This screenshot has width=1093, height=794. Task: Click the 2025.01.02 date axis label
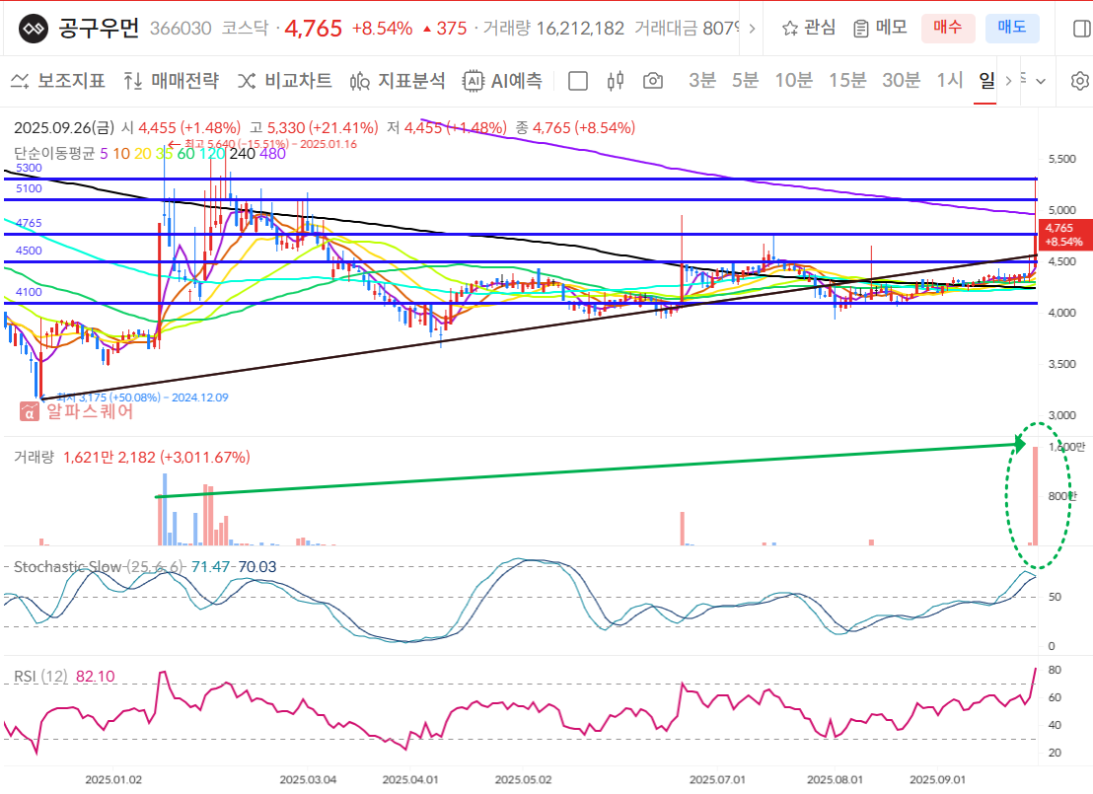tap(113, 779)
